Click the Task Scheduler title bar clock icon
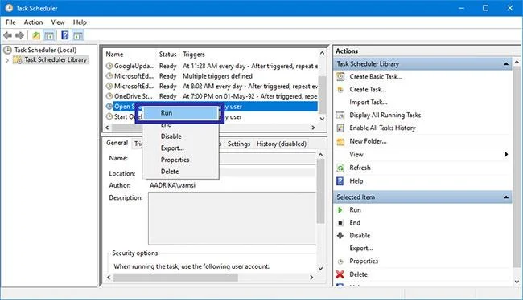The width and height of the screenshot is (523, 300). point(9,8)
